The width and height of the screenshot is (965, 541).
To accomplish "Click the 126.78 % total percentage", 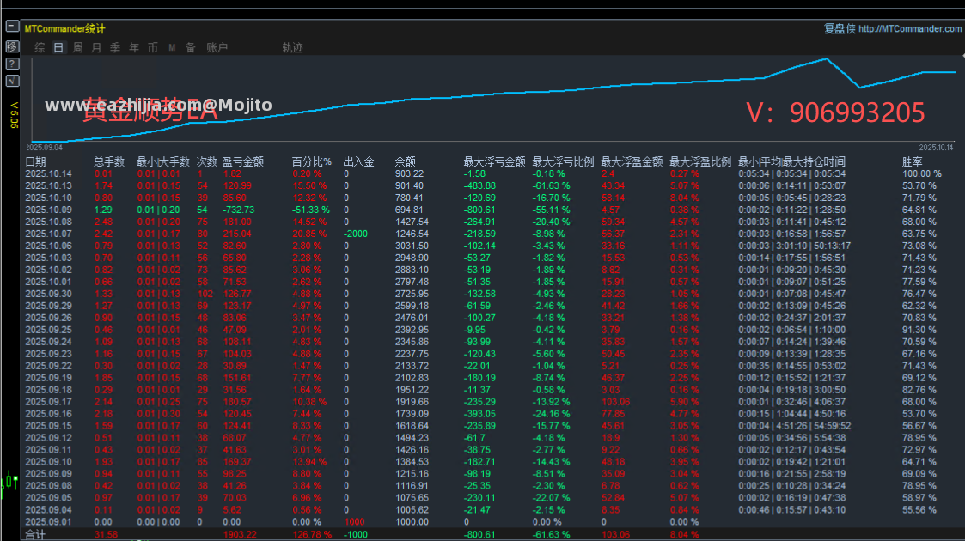I will coord(312,535).
